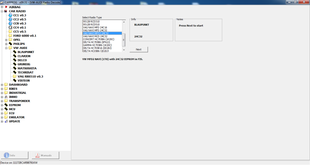310x165 pixels.
Task: Open the CC4 v0.1 G icon
Action: coord(11,28)
